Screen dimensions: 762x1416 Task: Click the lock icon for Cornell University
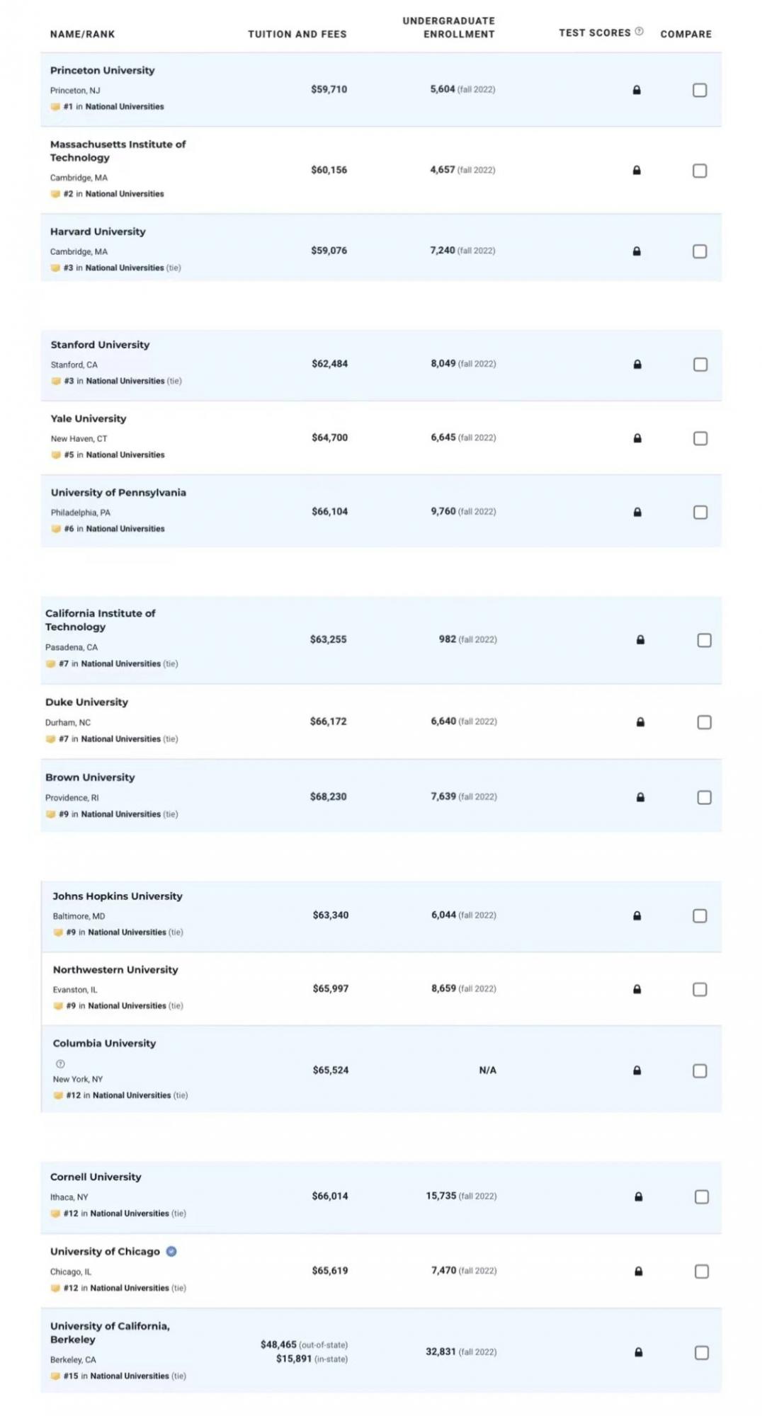[638, 1197]
